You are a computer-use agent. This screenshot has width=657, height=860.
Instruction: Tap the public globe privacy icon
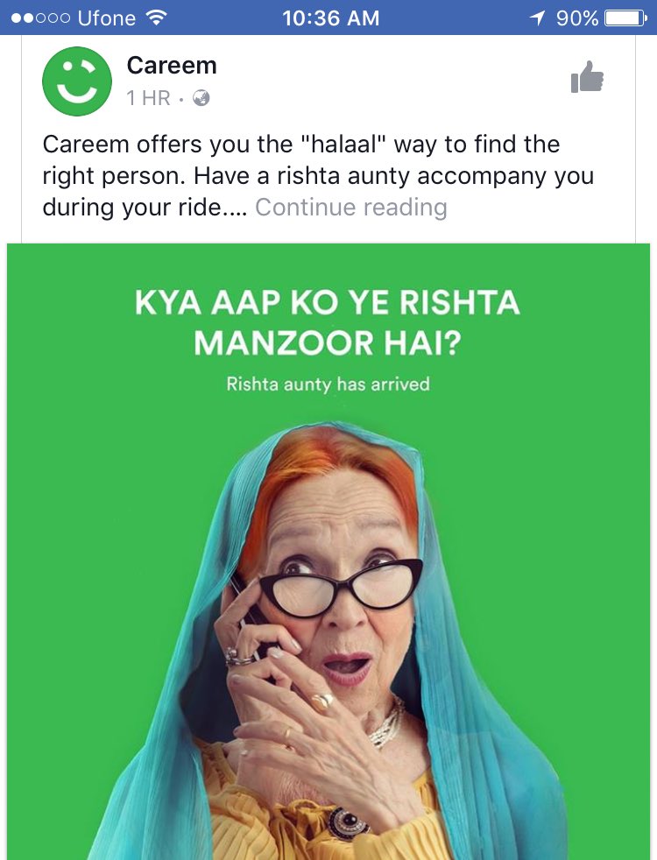201,97
